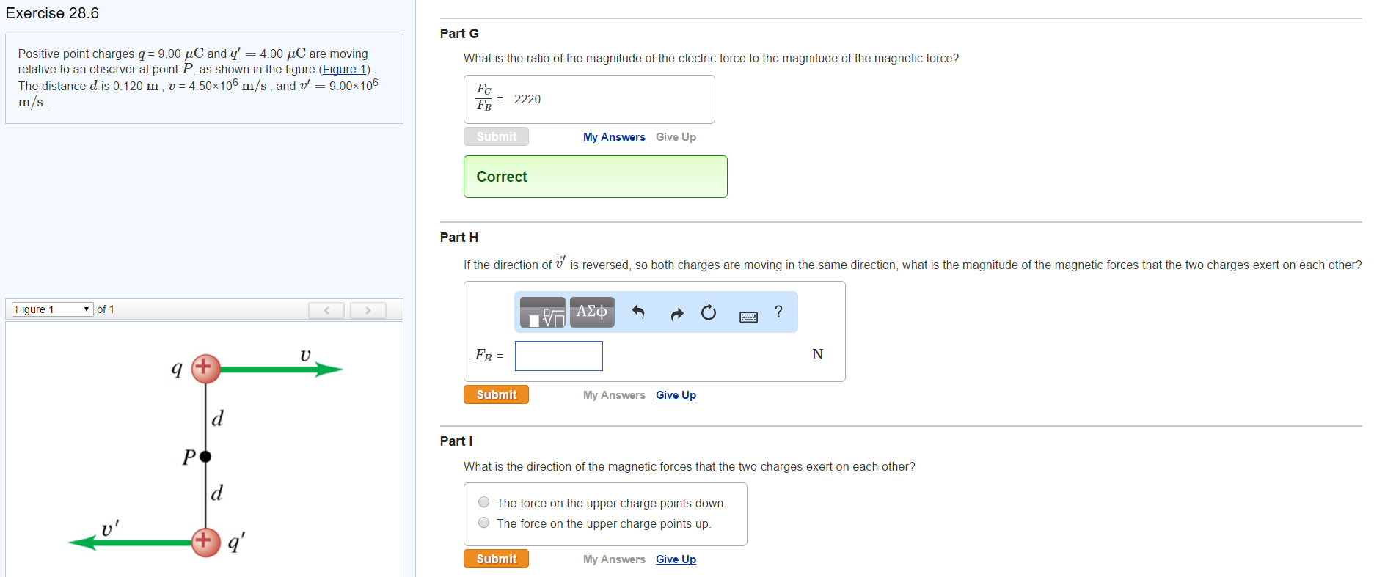Reset the equation input field

click(709, 312)
